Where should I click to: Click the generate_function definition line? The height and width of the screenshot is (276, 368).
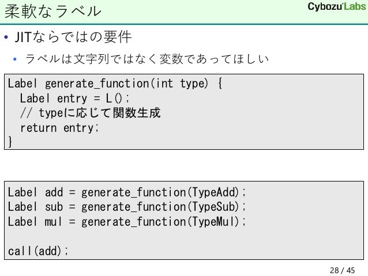(x=114, y=83)
